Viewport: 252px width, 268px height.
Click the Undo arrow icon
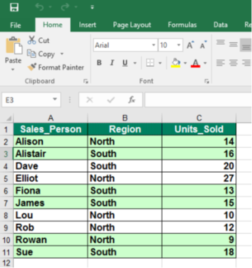click(x=39, y=7)
